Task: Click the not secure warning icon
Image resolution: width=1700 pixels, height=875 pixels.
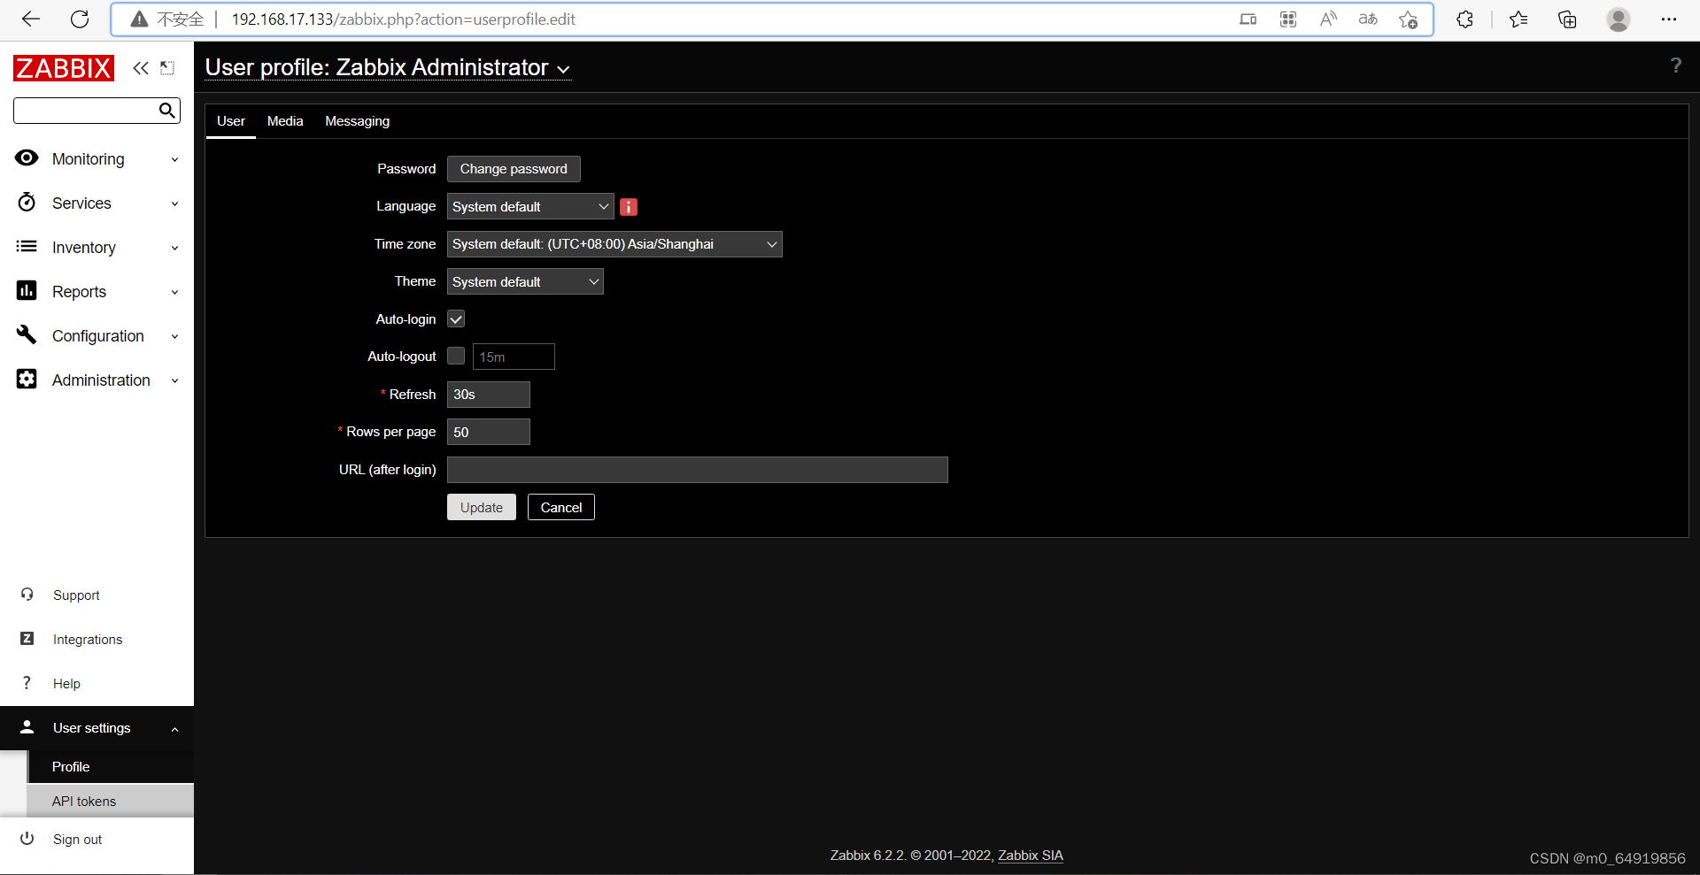Action: click(x=139, y=19)
